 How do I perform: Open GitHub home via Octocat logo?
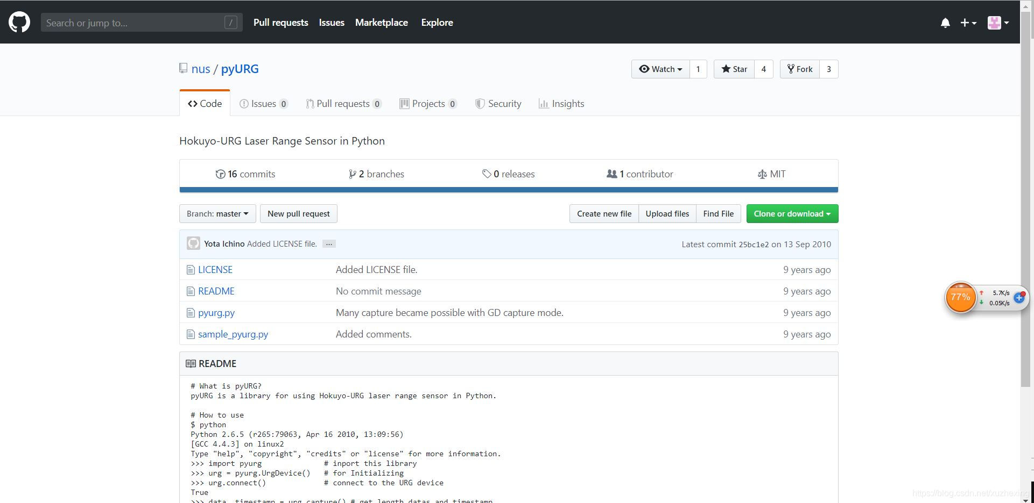point(19,22)
